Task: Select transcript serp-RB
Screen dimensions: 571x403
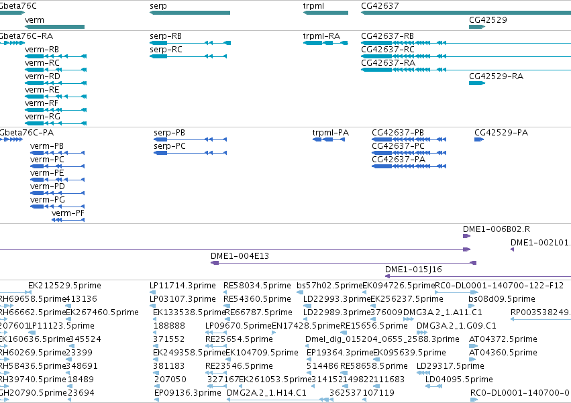Action: click(190, 43)
